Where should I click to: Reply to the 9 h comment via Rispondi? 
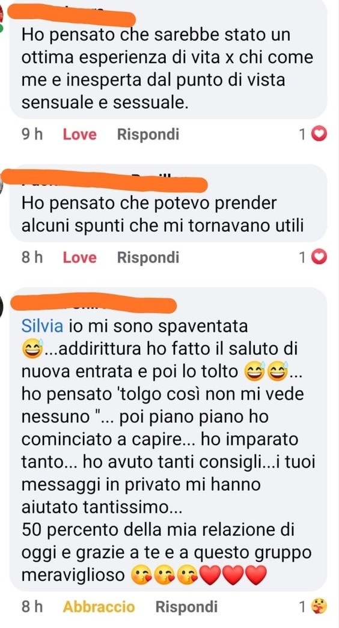(148, 135)
